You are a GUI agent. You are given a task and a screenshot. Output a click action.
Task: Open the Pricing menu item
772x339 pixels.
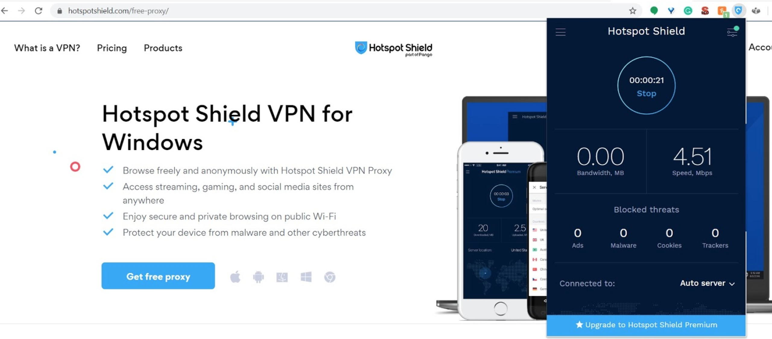pos(112,48)
